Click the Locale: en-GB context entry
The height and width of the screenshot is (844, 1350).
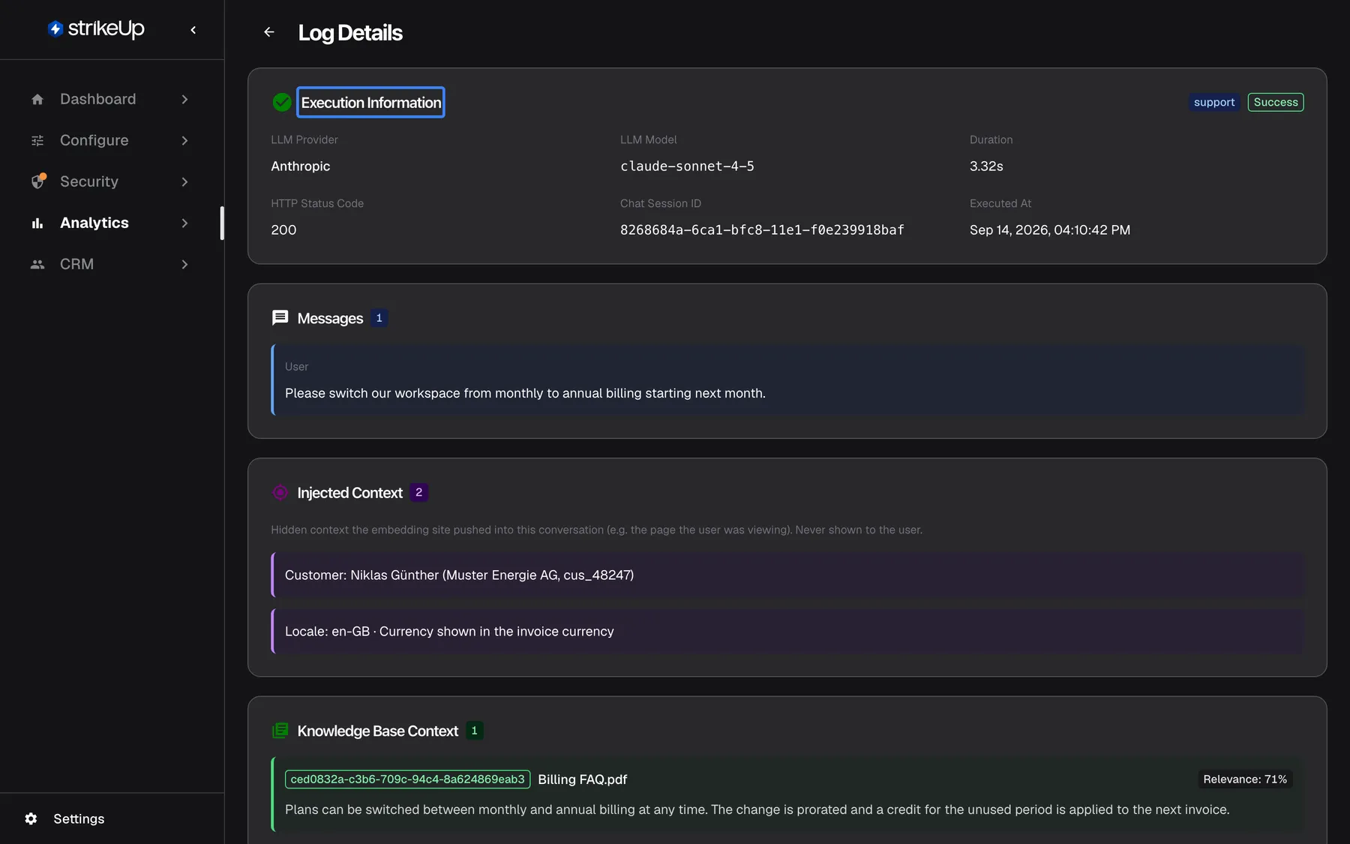(x=787, y=631)
